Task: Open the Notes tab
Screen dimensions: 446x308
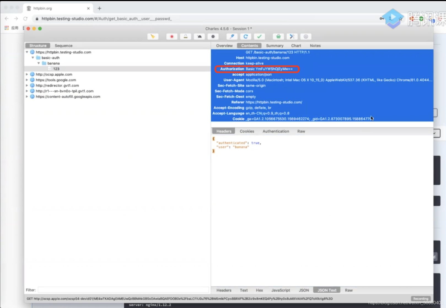Action: pos(315,46)
